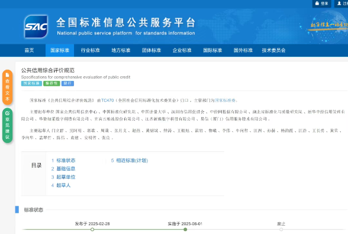This screenshot has width=348, height=234.
Task: Jump to 起草单位 in the contents list
Action: [63, 177]
